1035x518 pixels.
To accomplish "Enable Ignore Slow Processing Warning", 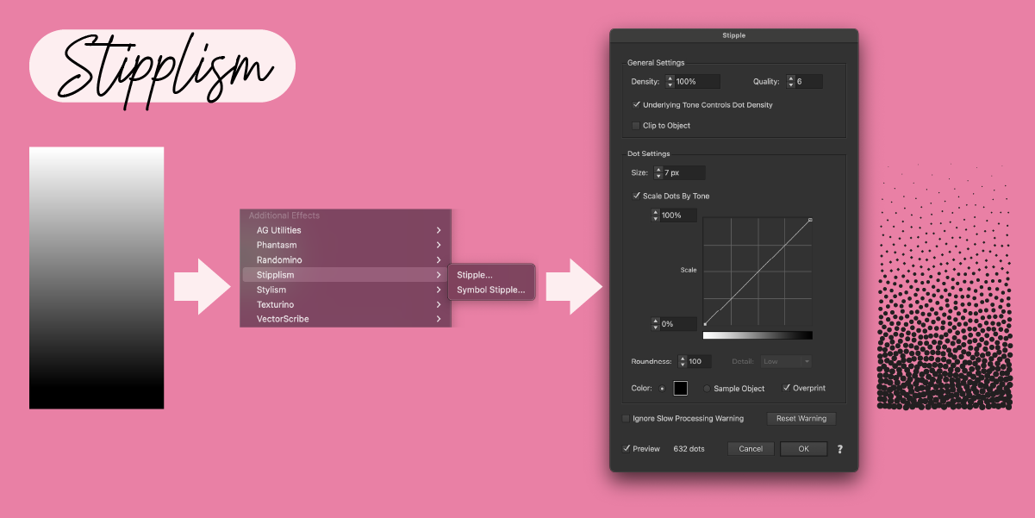I will point(627,418).
